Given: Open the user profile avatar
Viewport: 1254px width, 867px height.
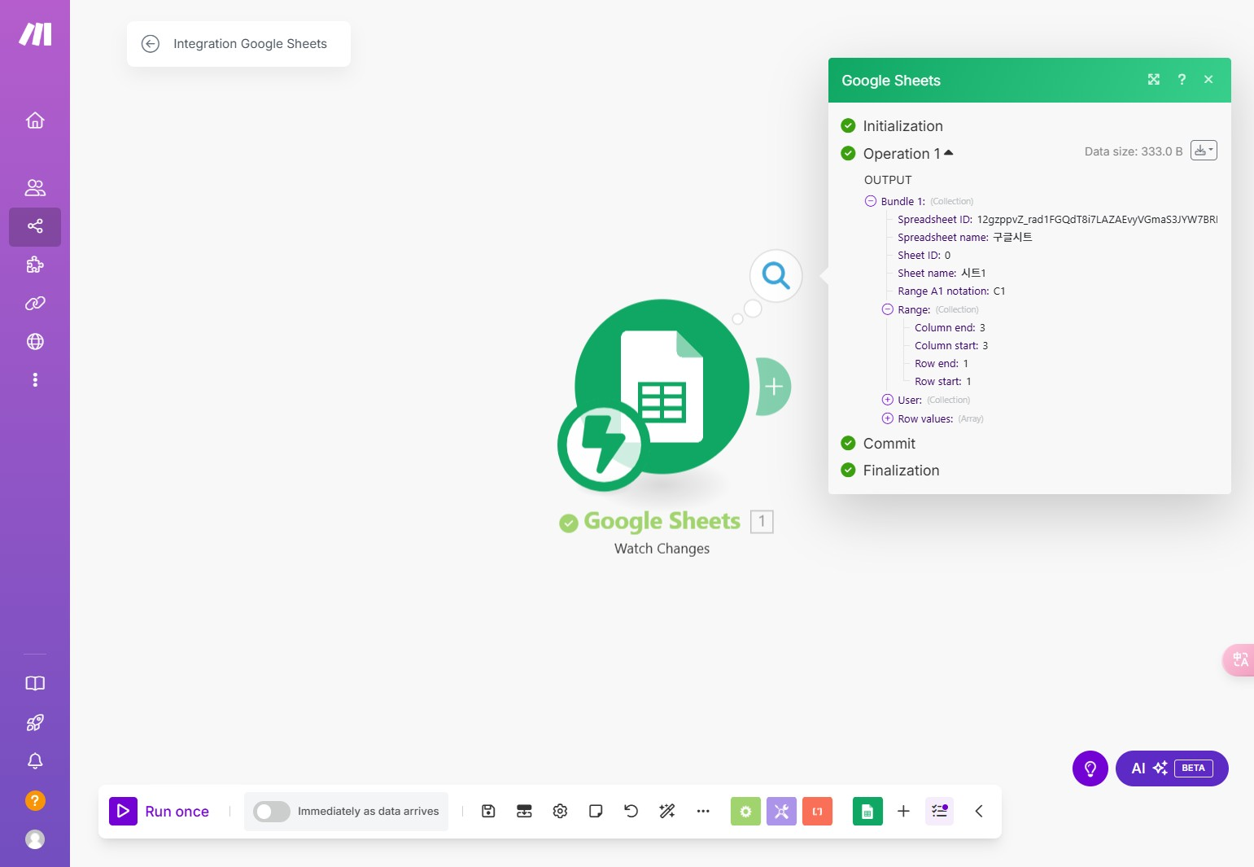Looking at the screenshot, I should (x=35, y=839).
